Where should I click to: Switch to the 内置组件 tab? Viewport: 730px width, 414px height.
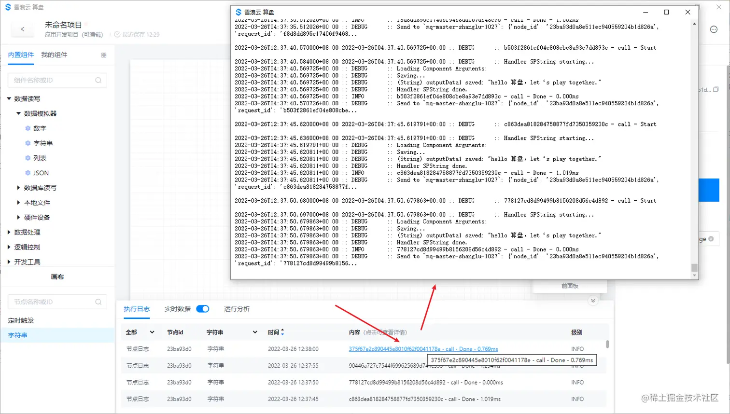click(21, 55)
